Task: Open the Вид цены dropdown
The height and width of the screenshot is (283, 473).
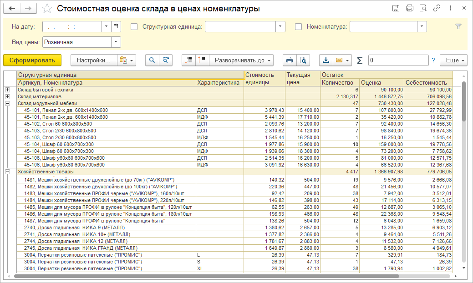Action: point(116,42)
